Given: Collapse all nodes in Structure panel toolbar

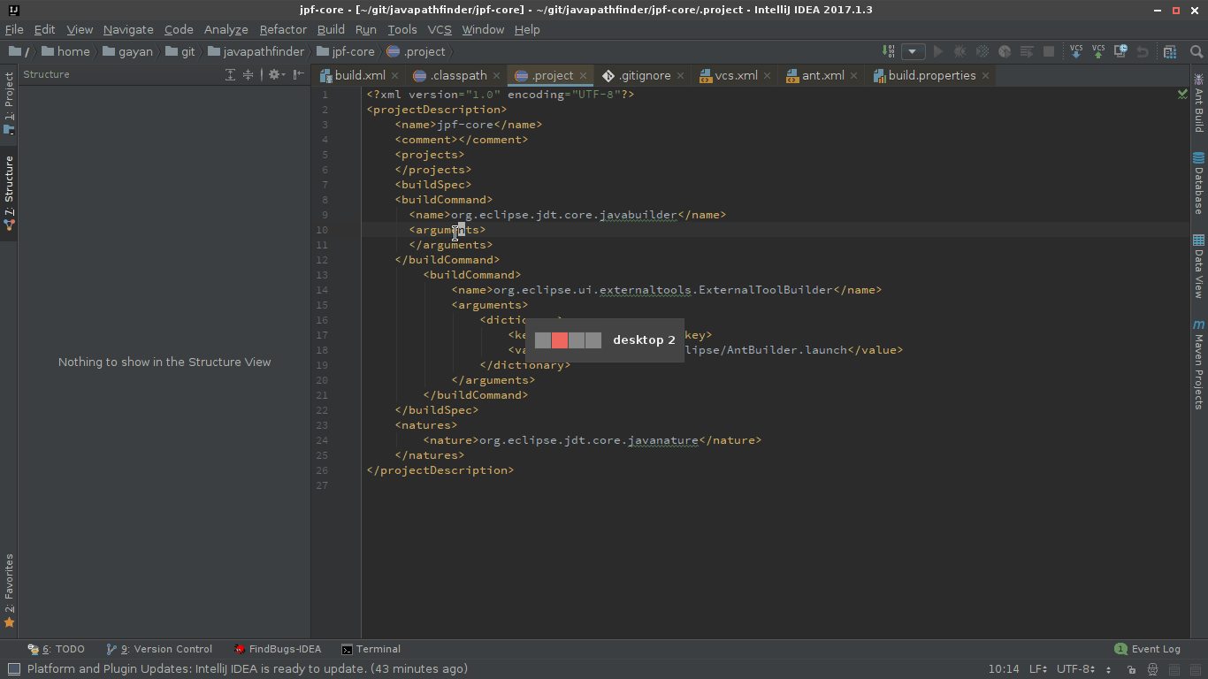Looking at the screenshot, I should coord(248,74).
